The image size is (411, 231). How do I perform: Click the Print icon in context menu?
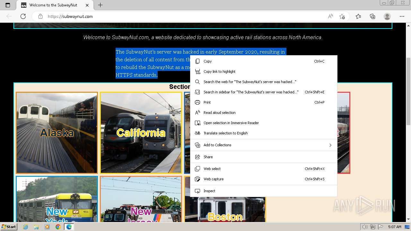(x=197, y=102)
